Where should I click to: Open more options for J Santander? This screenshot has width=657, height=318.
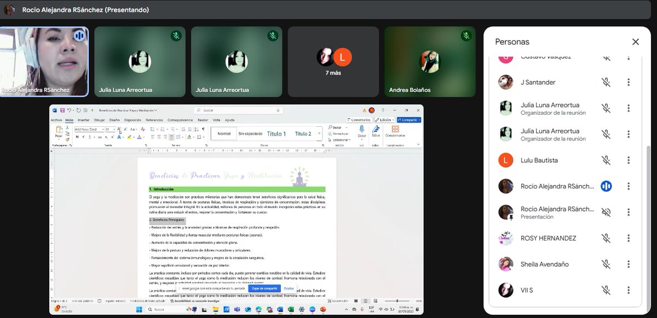tap(629, 82)
